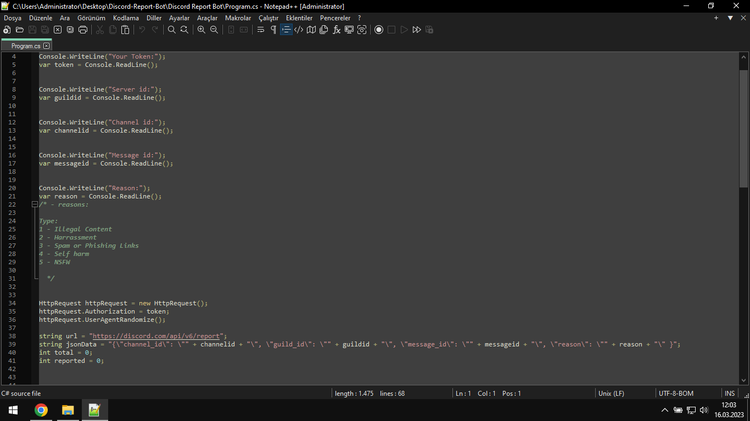Click the UTF-8-BOM encoding status

[676, 394]
